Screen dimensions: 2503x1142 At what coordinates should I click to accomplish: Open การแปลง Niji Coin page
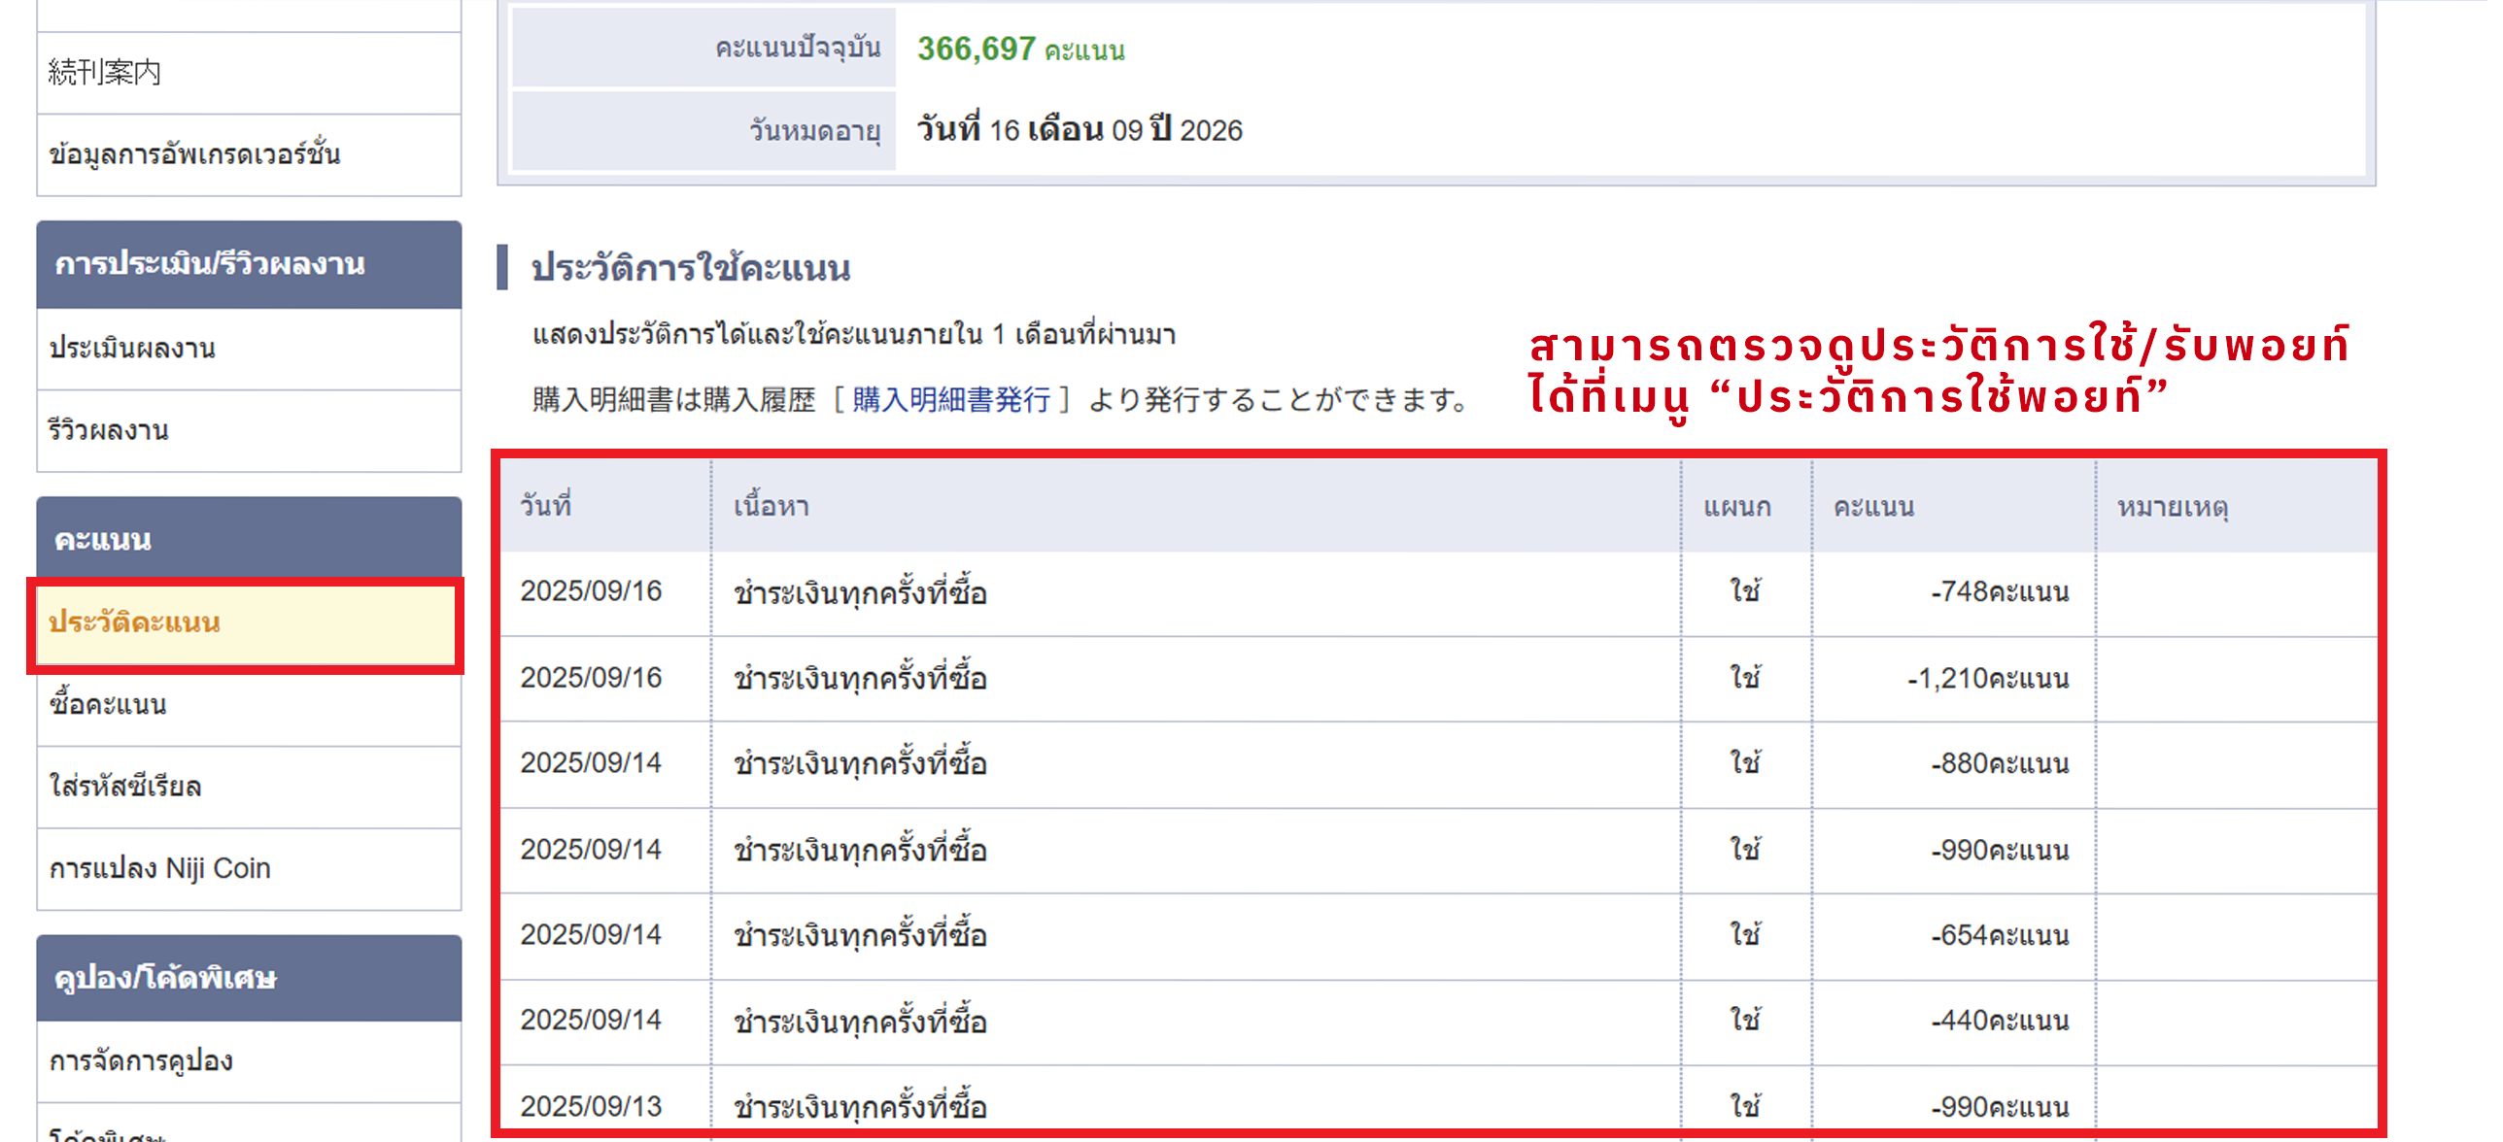click(160, 868)
